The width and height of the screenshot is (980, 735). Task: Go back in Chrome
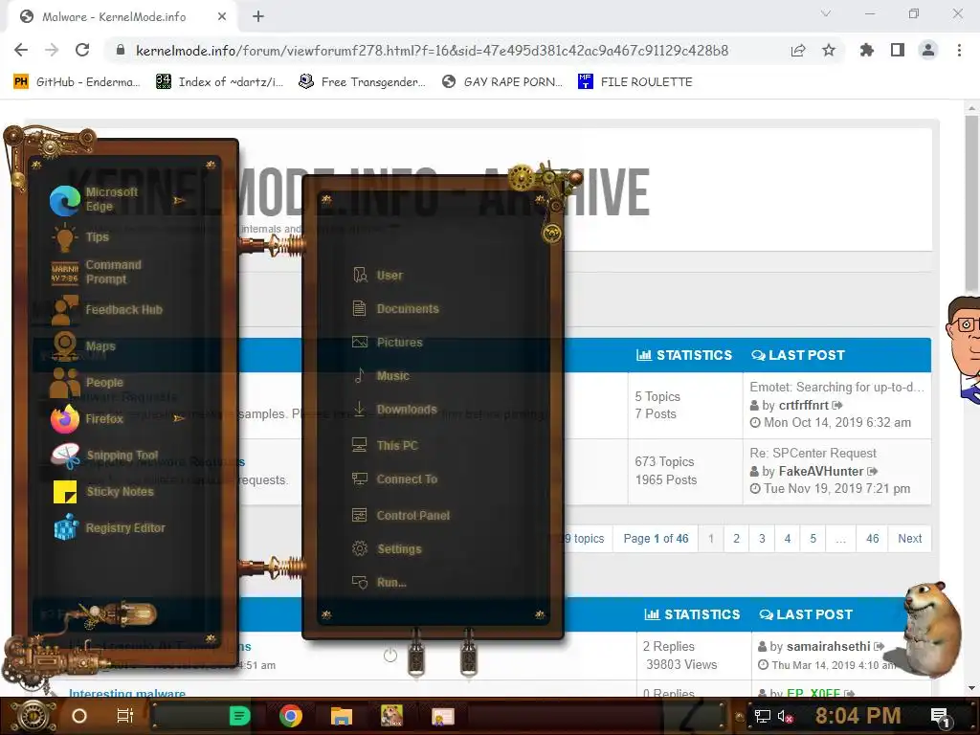(x=21, y=50)
